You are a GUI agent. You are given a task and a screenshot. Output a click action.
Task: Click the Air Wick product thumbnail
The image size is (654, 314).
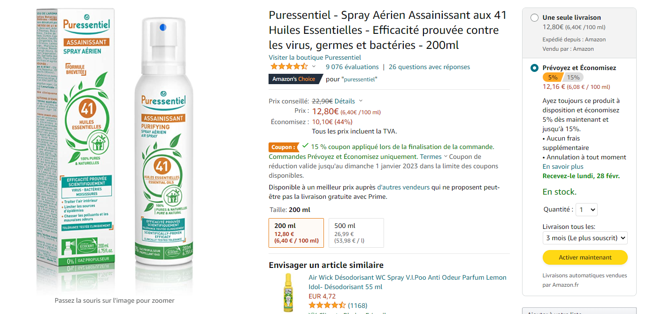tap(288, 292)
